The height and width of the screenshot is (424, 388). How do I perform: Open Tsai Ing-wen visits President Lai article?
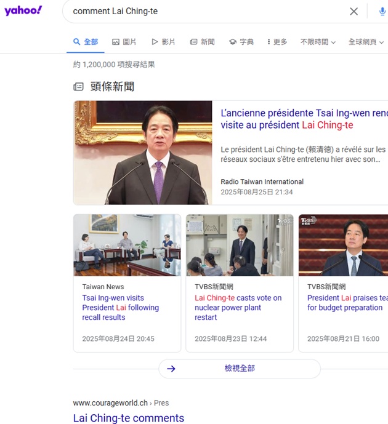point(121,308)
